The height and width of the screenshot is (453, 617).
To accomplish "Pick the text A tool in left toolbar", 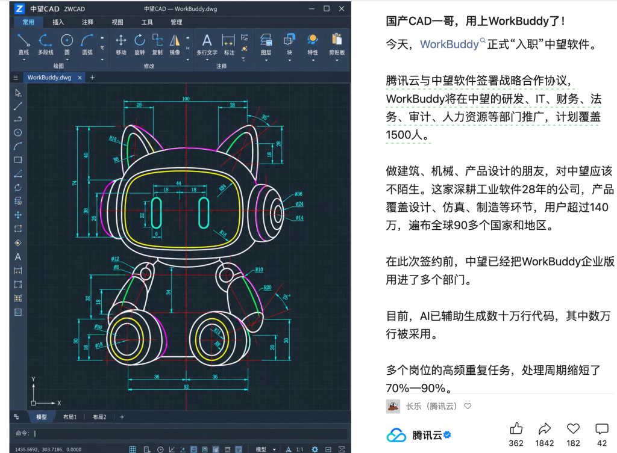I will 17,256.
